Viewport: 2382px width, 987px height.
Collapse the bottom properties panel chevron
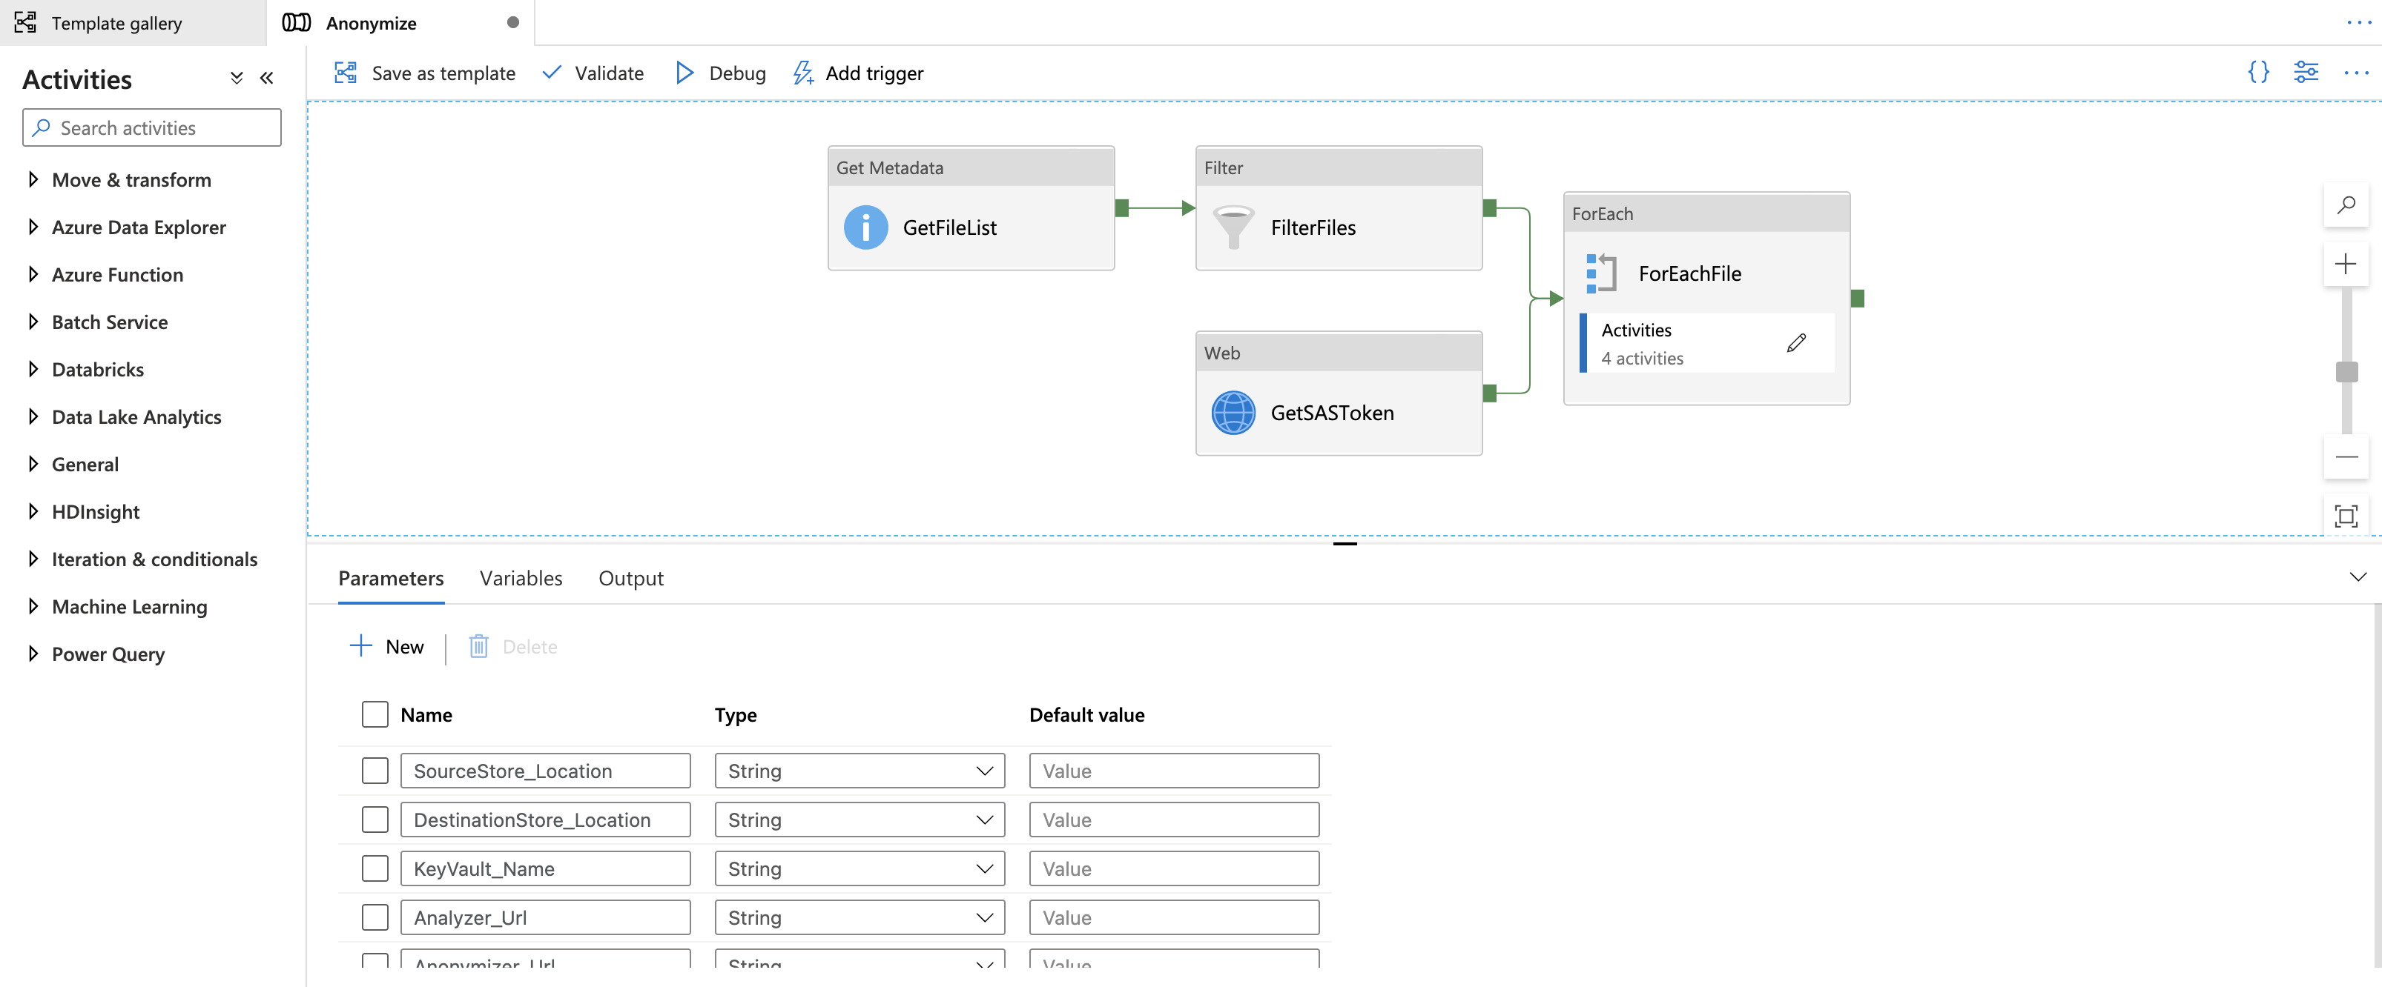[x=2358, y=576]
